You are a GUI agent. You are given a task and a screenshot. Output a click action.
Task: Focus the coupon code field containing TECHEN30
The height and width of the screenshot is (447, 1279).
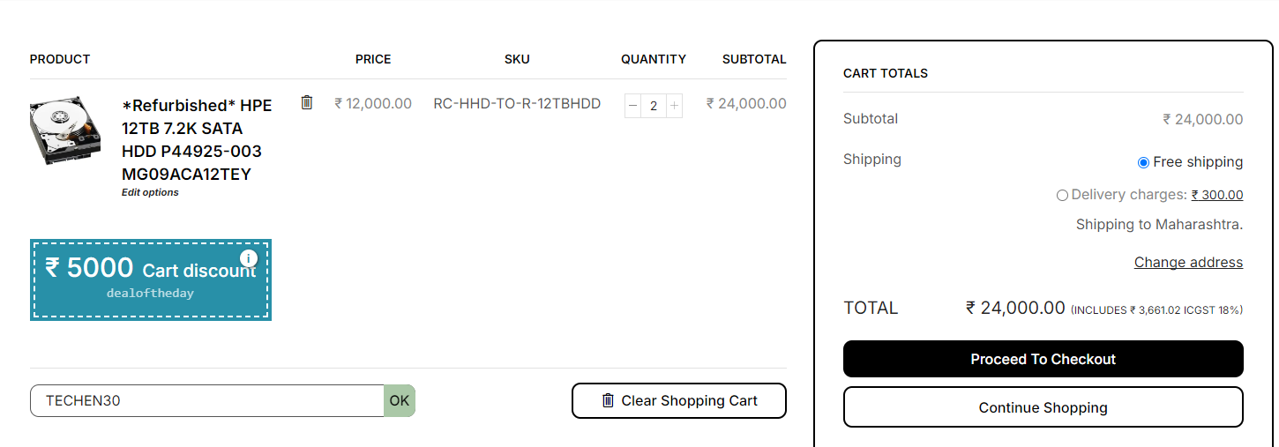[207, 400]
